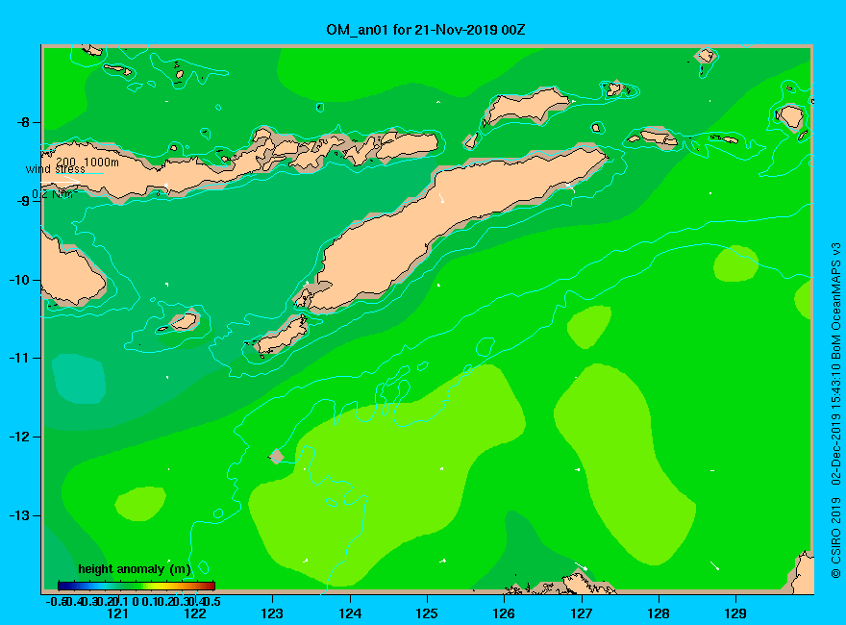Click longitude tick label 126
846x625 pixels.
tap(504, 613)
